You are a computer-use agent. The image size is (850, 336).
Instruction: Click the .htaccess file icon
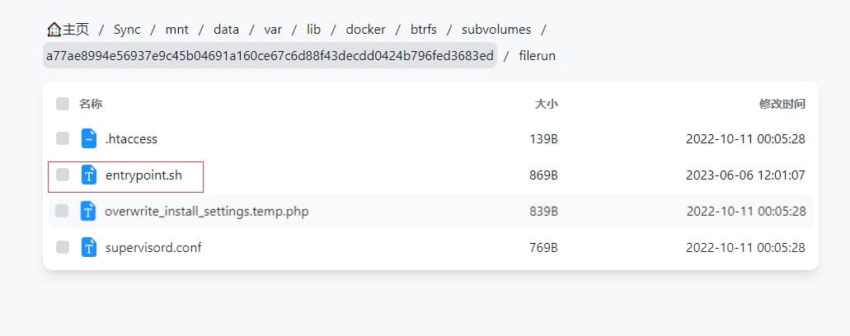pyautogui.click(x=89, y=138)
